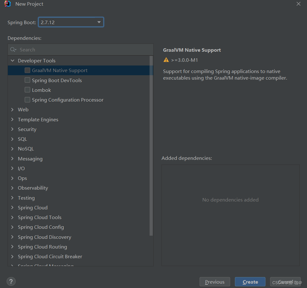The height and width of the screenshot is (288, 307).
Task: Click the 'Added dependencies:' label
Action: pyautogui.click(x=187, y=158)
